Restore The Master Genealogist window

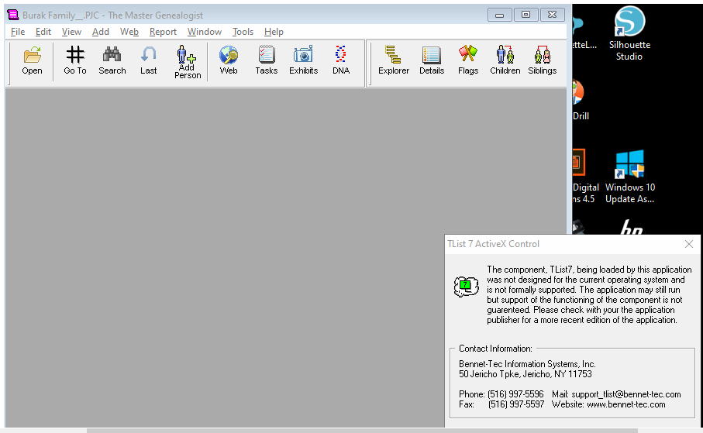tap(526, 15)
